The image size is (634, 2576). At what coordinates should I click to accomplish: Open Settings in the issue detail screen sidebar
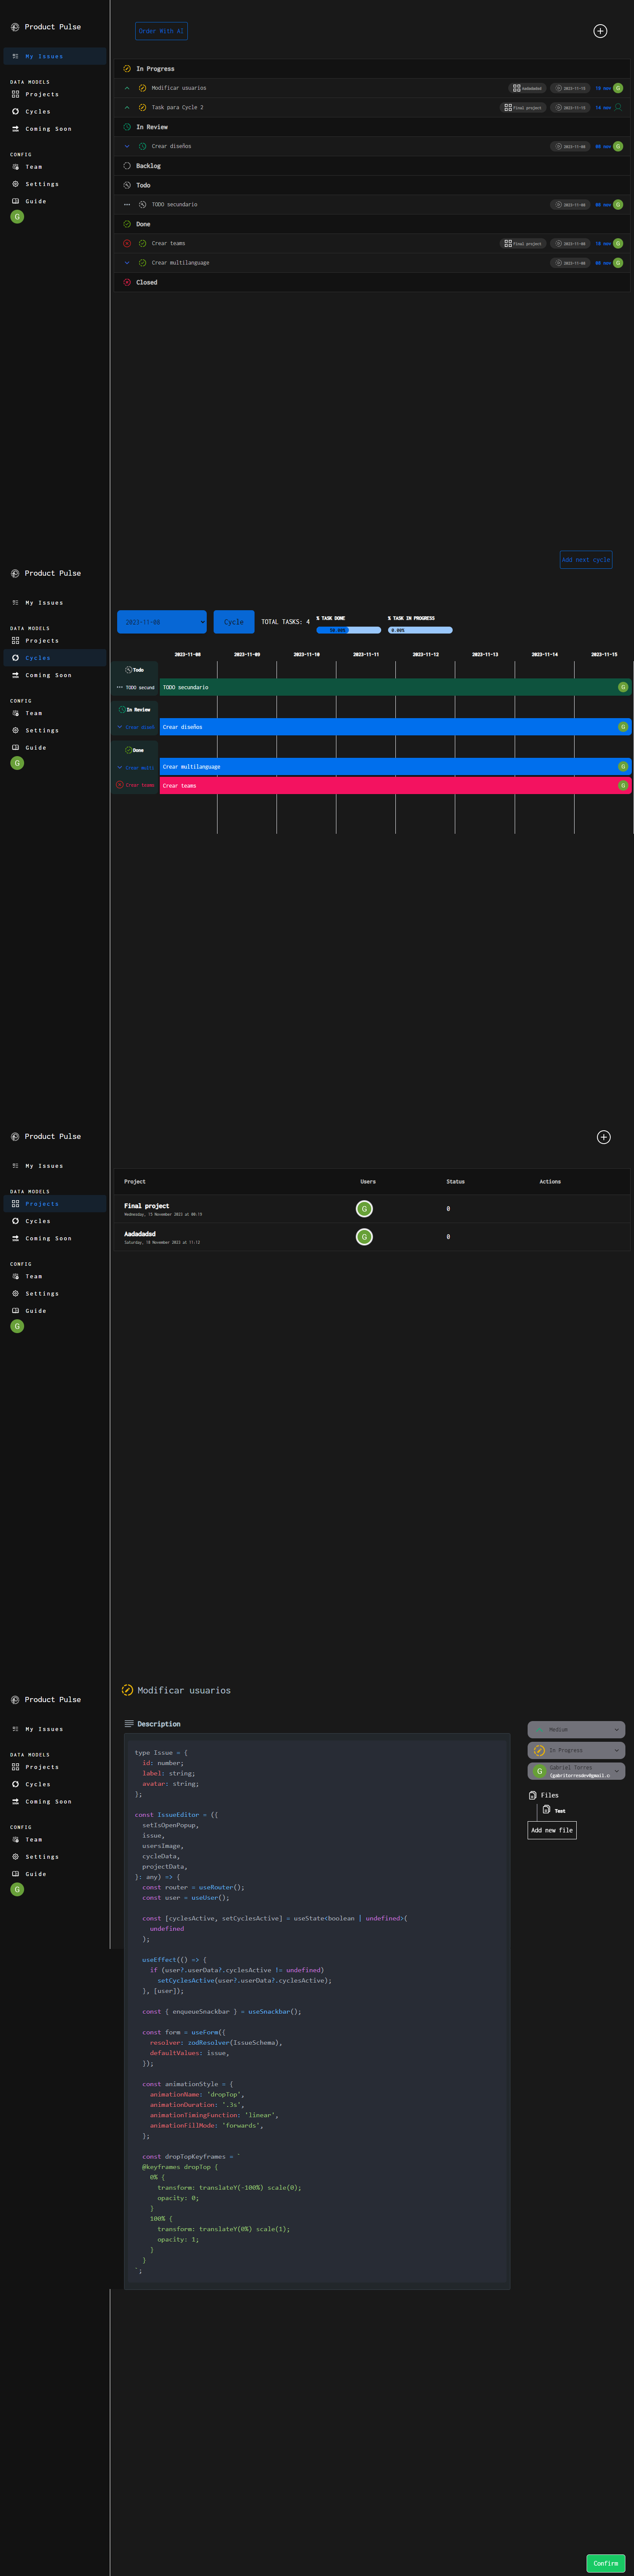[x=55, y=1857]
